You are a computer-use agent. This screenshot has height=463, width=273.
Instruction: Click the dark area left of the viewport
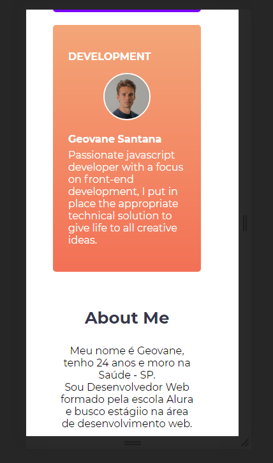coord(13,224)
